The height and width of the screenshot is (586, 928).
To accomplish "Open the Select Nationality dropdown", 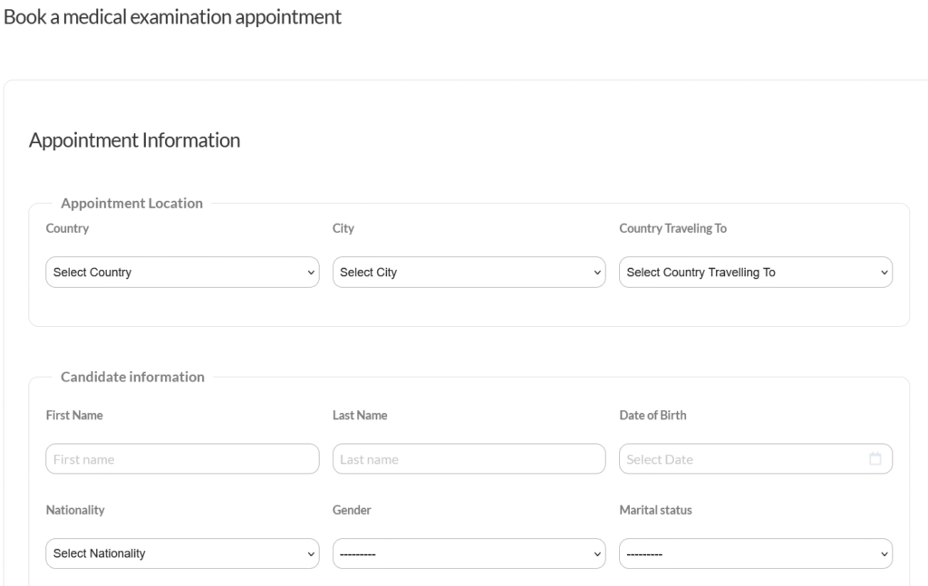I will pyautogui.click(x=182, y=553).
